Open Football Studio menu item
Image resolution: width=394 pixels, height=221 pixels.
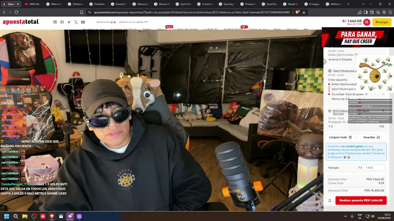[233, 29]
